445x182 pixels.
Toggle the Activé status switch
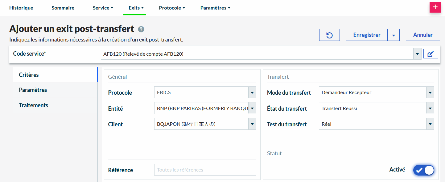click(x=423, y=170)
